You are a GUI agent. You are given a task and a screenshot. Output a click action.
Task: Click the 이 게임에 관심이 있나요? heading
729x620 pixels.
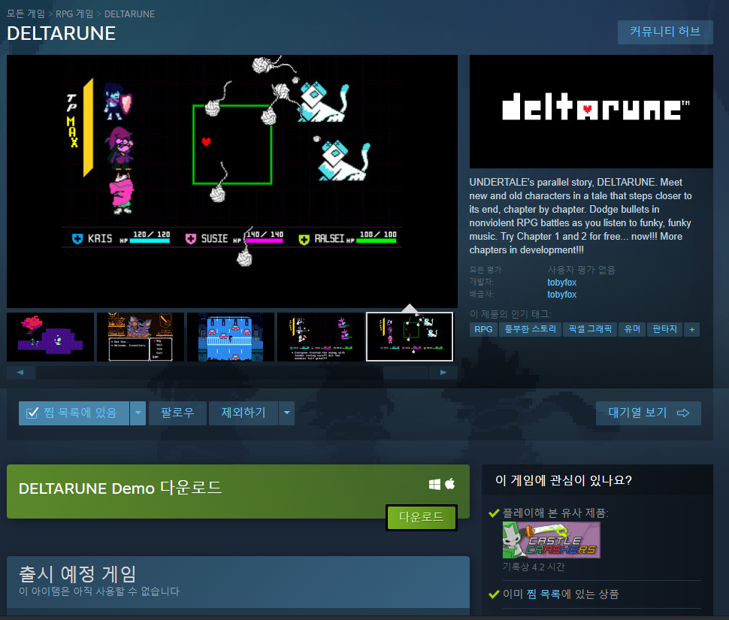(564, 480)
